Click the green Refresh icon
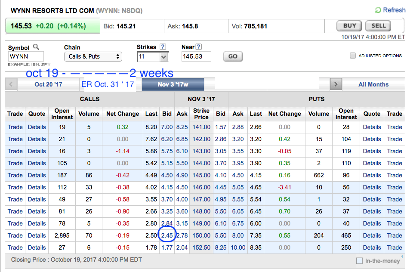This screenshot has height=272, width=407. click(x=378, y=10)
